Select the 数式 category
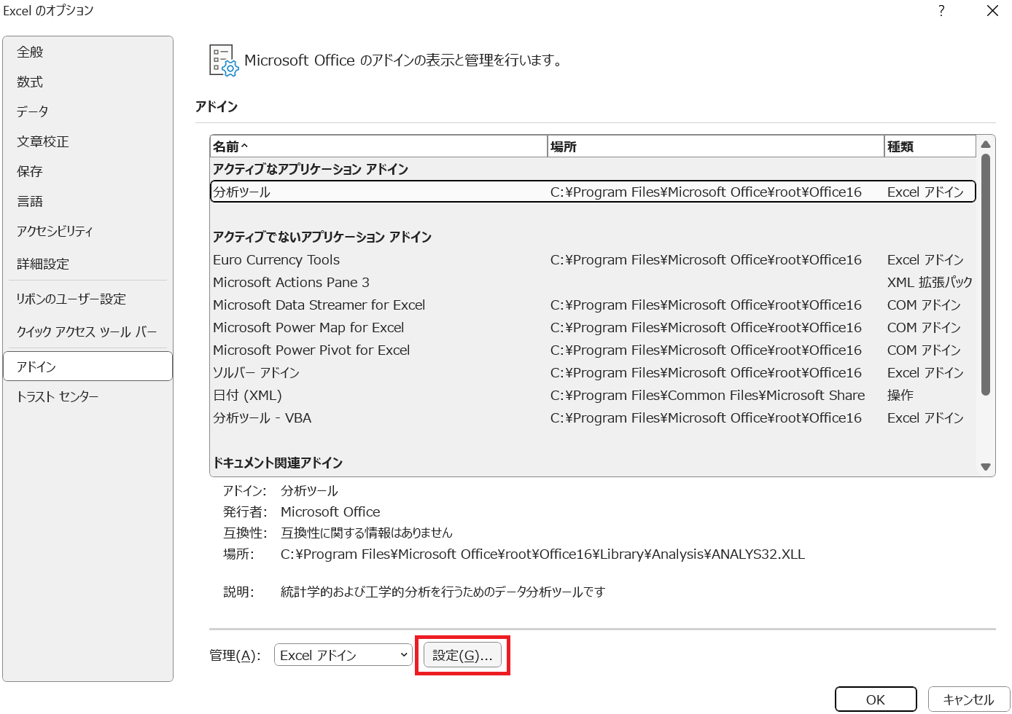1012x714 pixels. click(x=87, y=82)
